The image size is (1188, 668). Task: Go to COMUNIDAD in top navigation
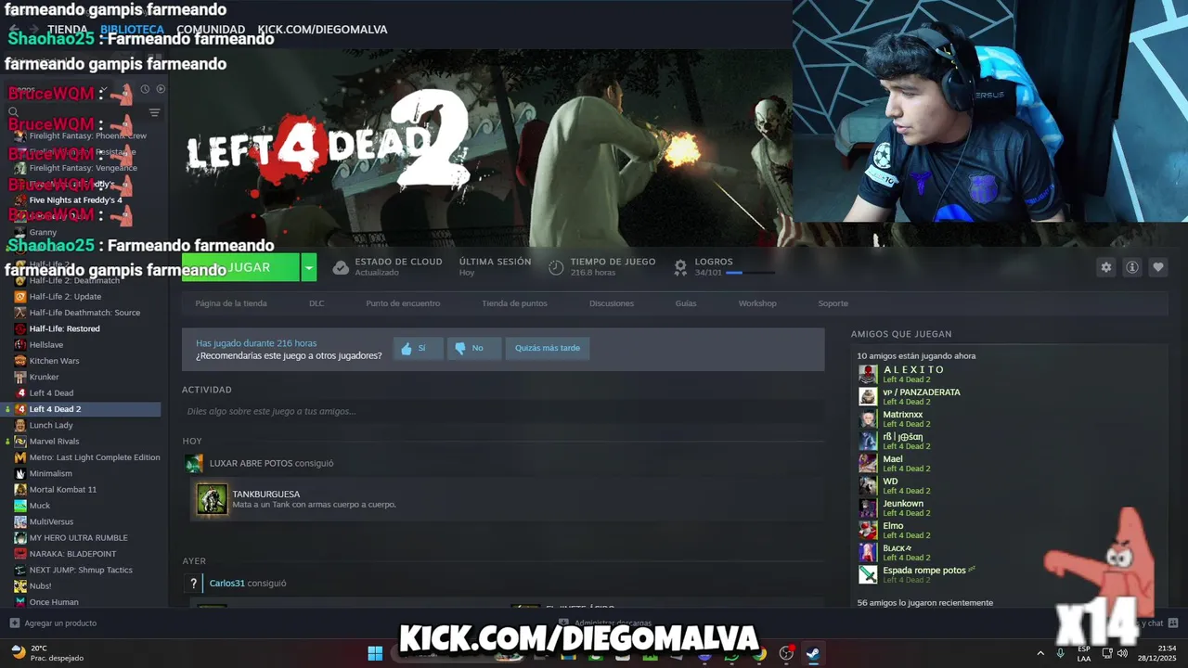211,30
